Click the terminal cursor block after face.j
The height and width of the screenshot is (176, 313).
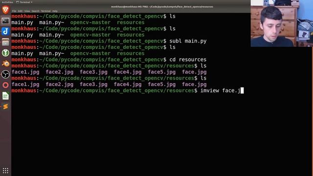click(x=242, y=90)
